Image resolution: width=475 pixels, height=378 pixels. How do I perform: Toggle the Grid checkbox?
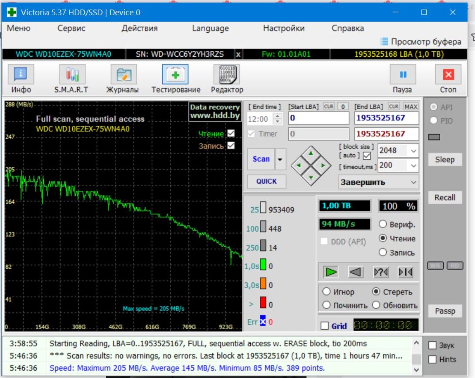[x=325, y=326]
